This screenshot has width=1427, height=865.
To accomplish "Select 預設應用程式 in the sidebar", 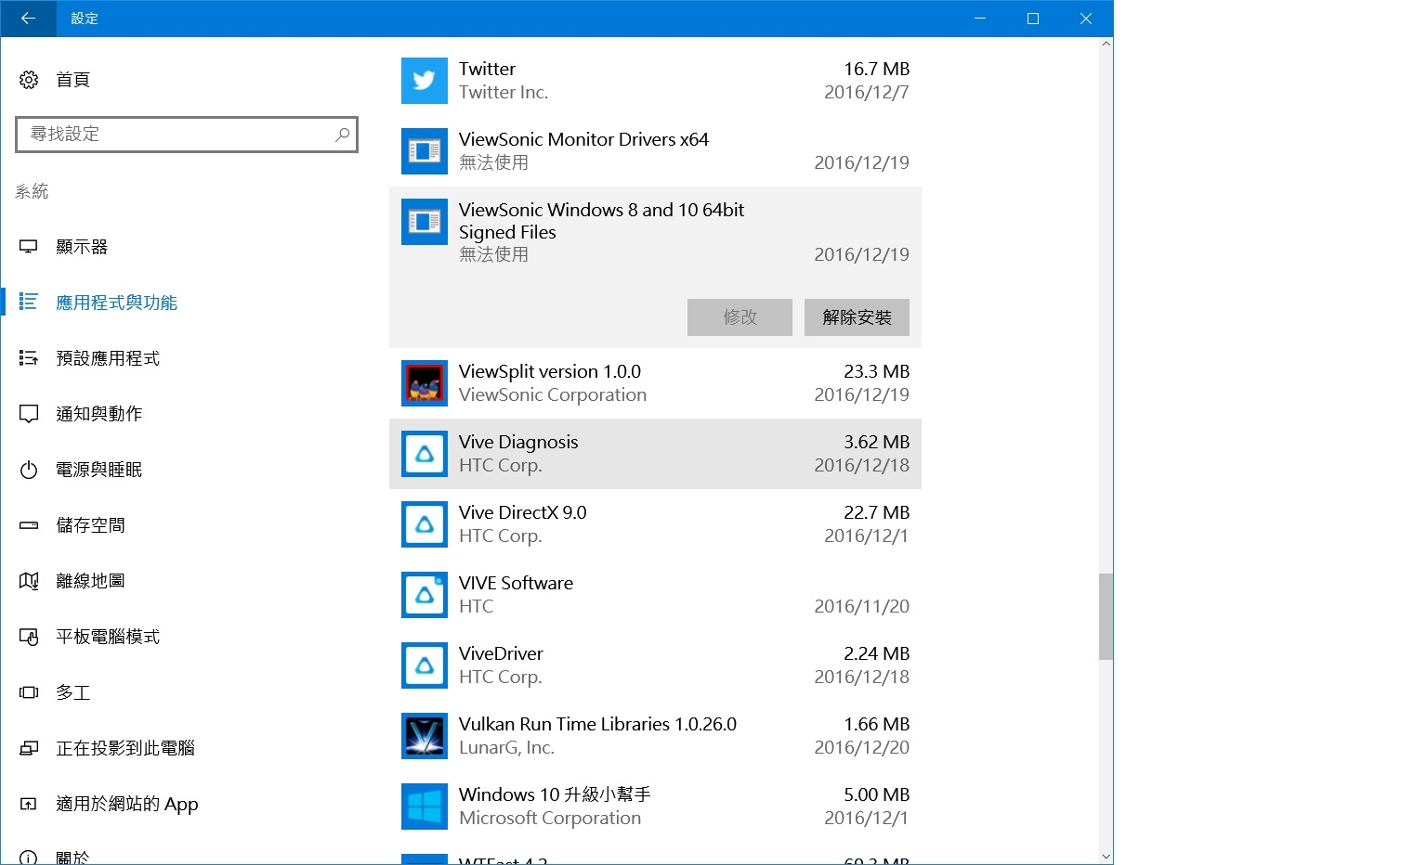I will pos(108,358).
